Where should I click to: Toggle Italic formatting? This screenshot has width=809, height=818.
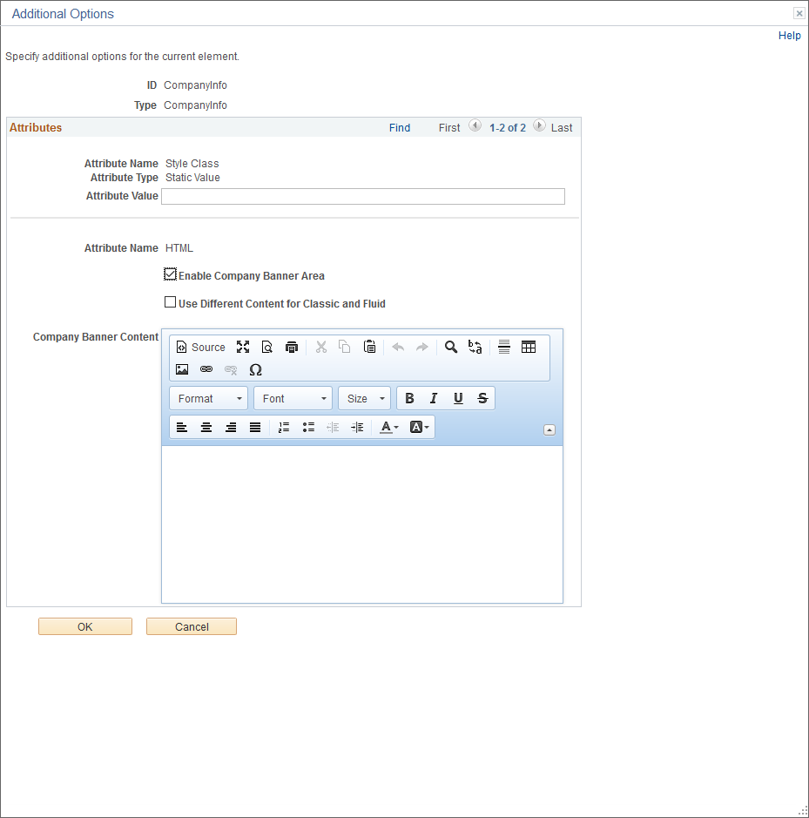coord(434,399)
